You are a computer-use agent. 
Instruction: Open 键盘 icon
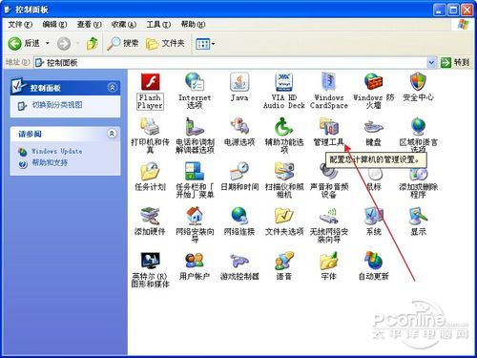[x=373, y=126]
